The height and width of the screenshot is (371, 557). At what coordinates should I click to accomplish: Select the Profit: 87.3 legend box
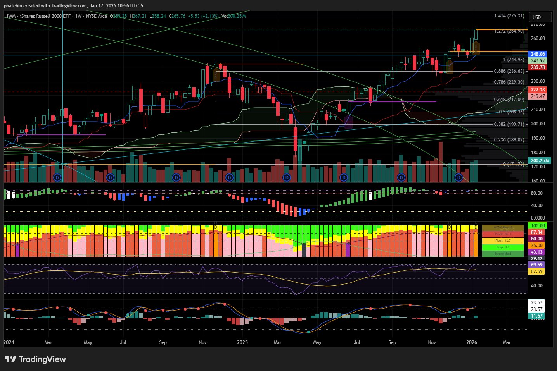[x=503, y=234]
